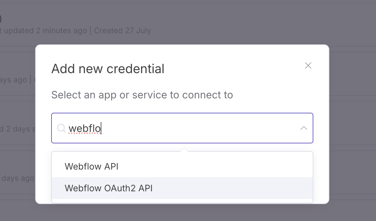
Task: Click the magnifying glass search icon
Action: click(61, 128)
